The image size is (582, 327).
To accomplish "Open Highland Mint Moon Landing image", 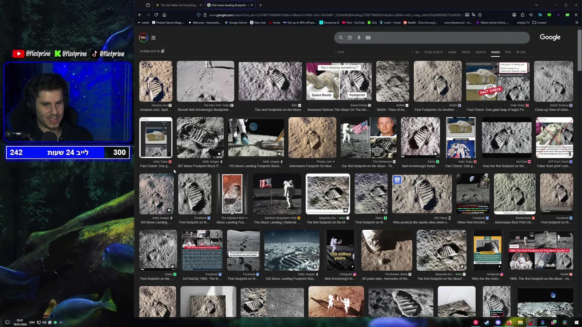I will [x=232, y=193].
